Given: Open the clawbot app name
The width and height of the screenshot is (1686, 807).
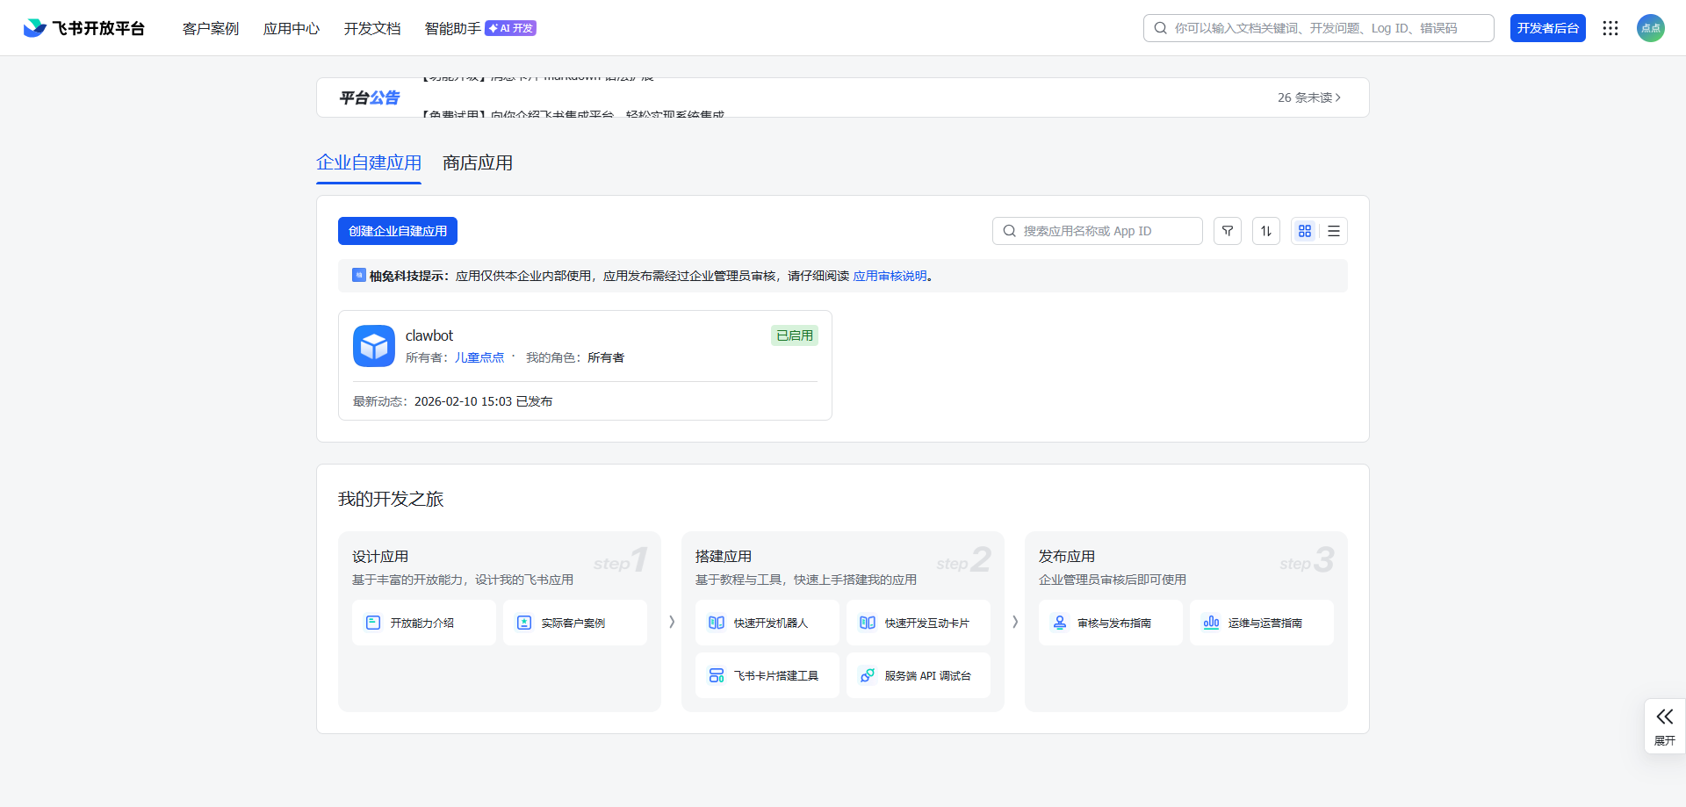Looking at the screenshot, I should pyautogui.click(x=429, y=335).
